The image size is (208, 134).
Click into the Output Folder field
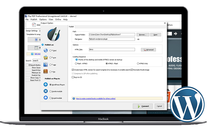tap(112, 35)
